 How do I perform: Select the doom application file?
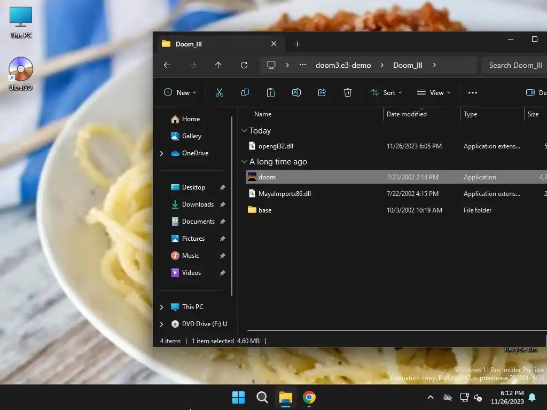coord(396,177)
